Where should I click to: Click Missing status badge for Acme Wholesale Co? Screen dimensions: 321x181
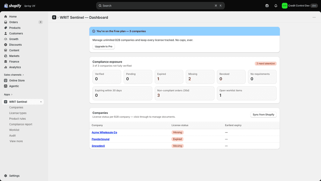[178, 132]
